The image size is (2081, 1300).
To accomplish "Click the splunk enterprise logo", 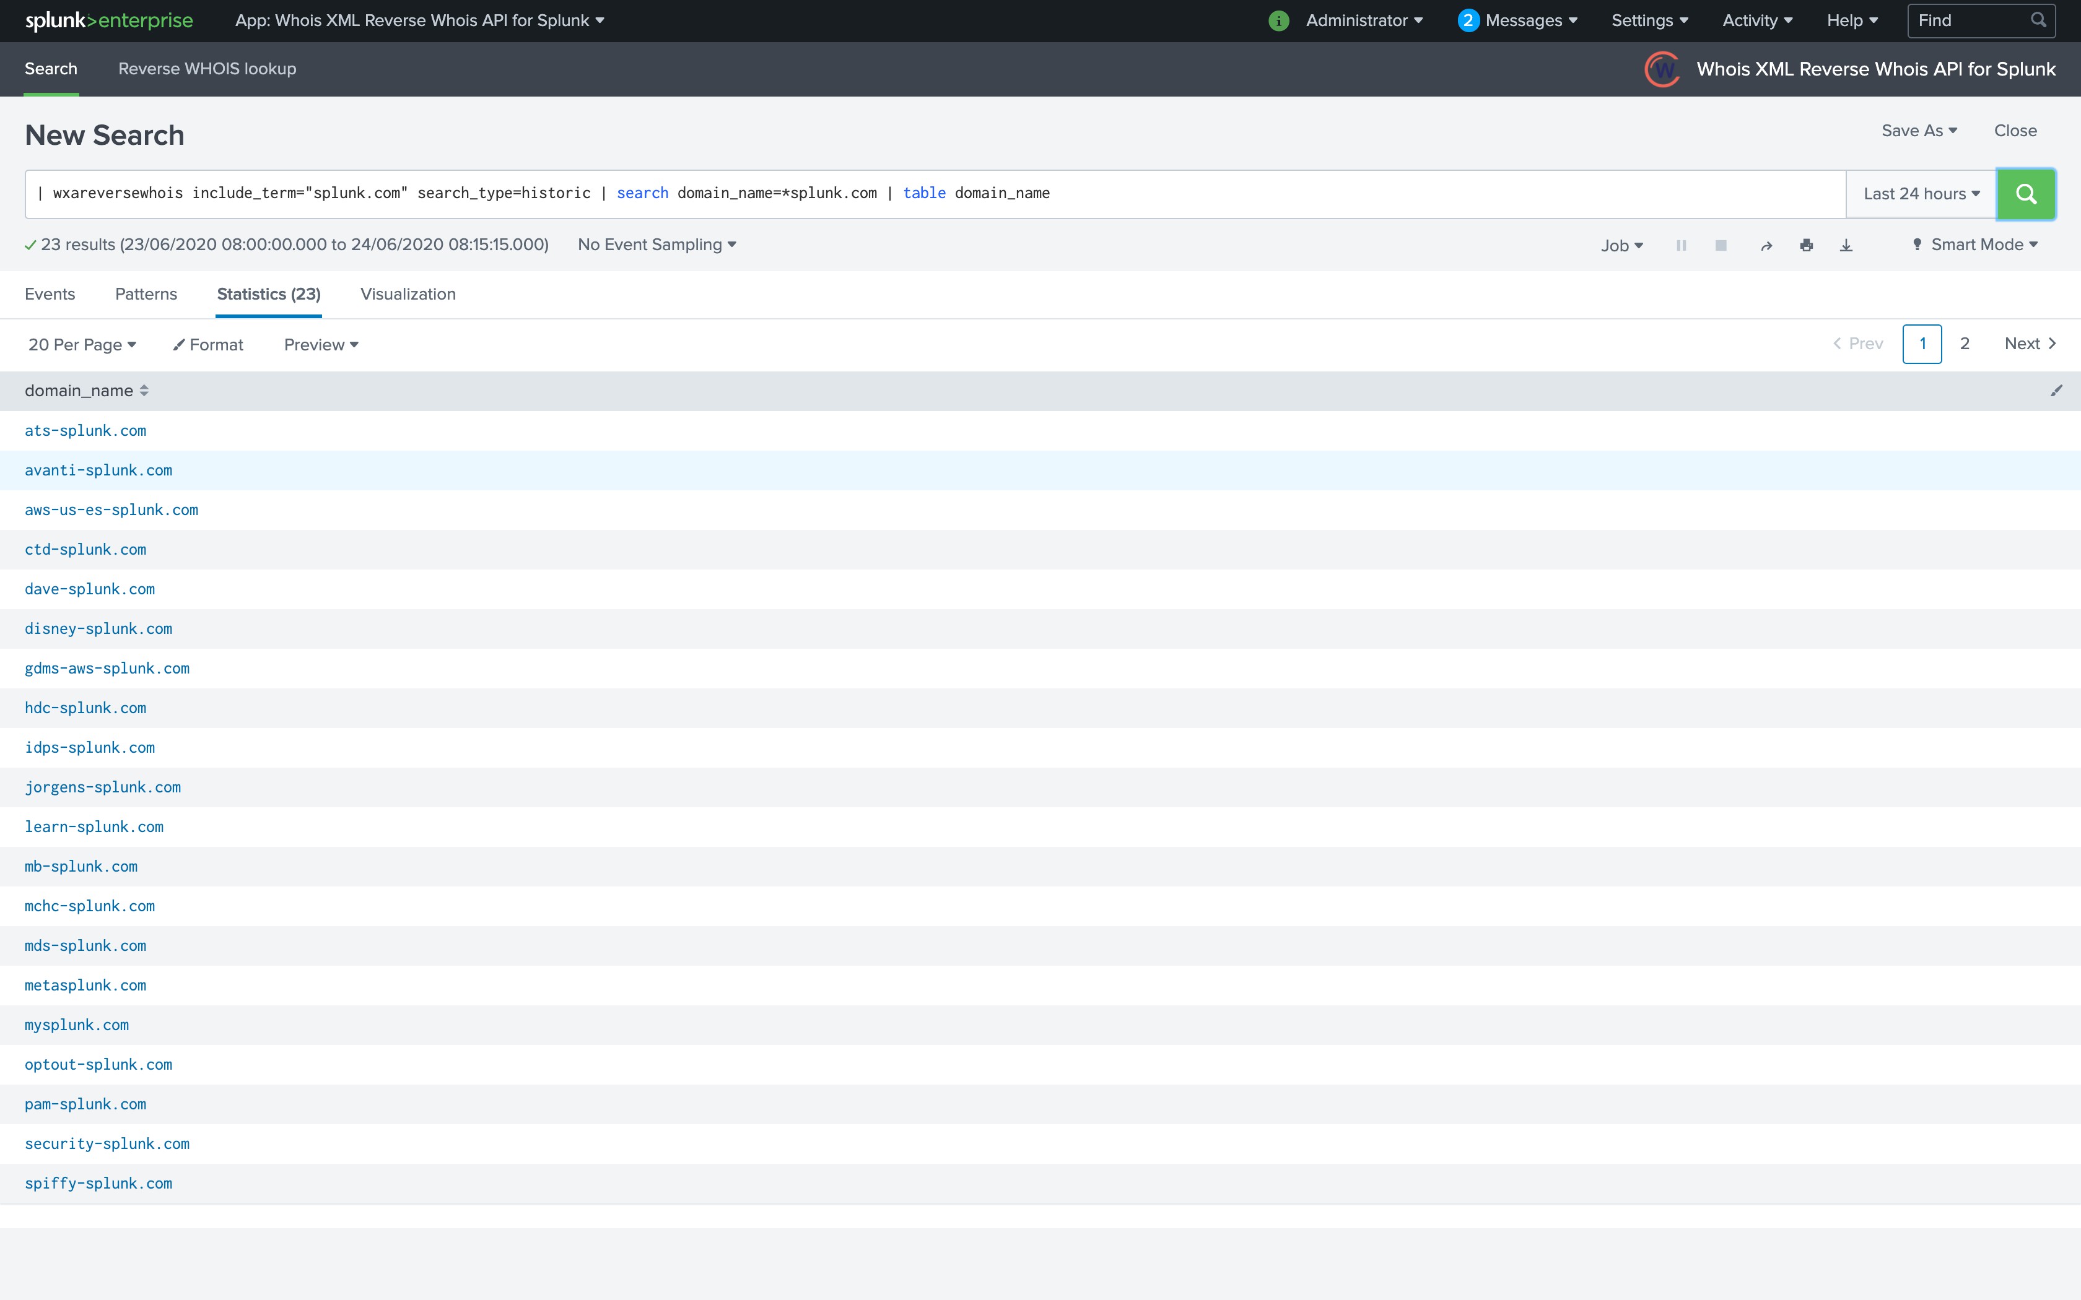I will [x=109, y=20].
